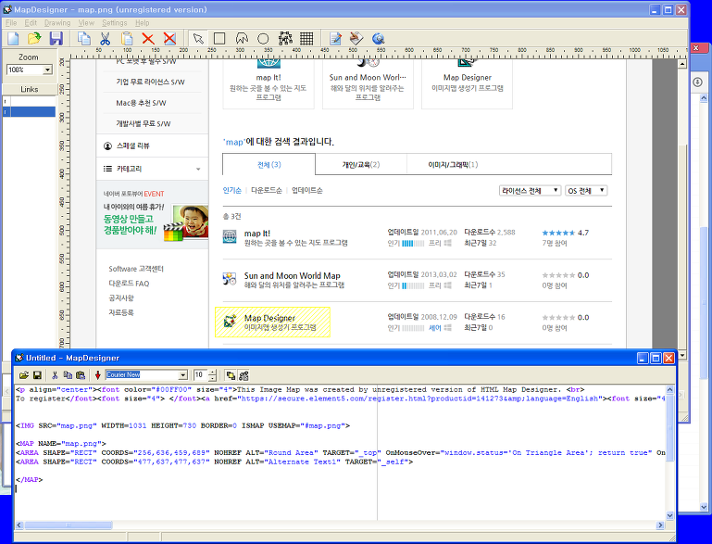Select the circle area drawing tool
The width and height of the screenshot is (712, 544).
tap(263, 39)
